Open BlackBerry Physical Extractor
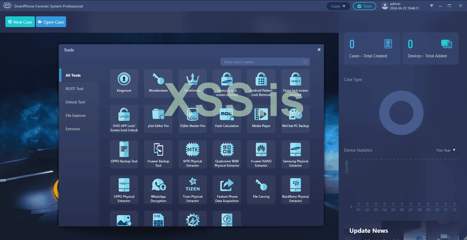The width and height of the screenshot is (467, 240). 296,190
